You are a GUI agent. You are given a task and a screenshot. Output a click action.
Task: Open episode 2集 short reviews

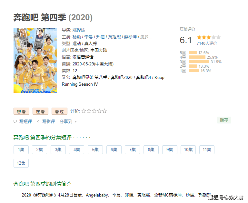click(40, 150)
